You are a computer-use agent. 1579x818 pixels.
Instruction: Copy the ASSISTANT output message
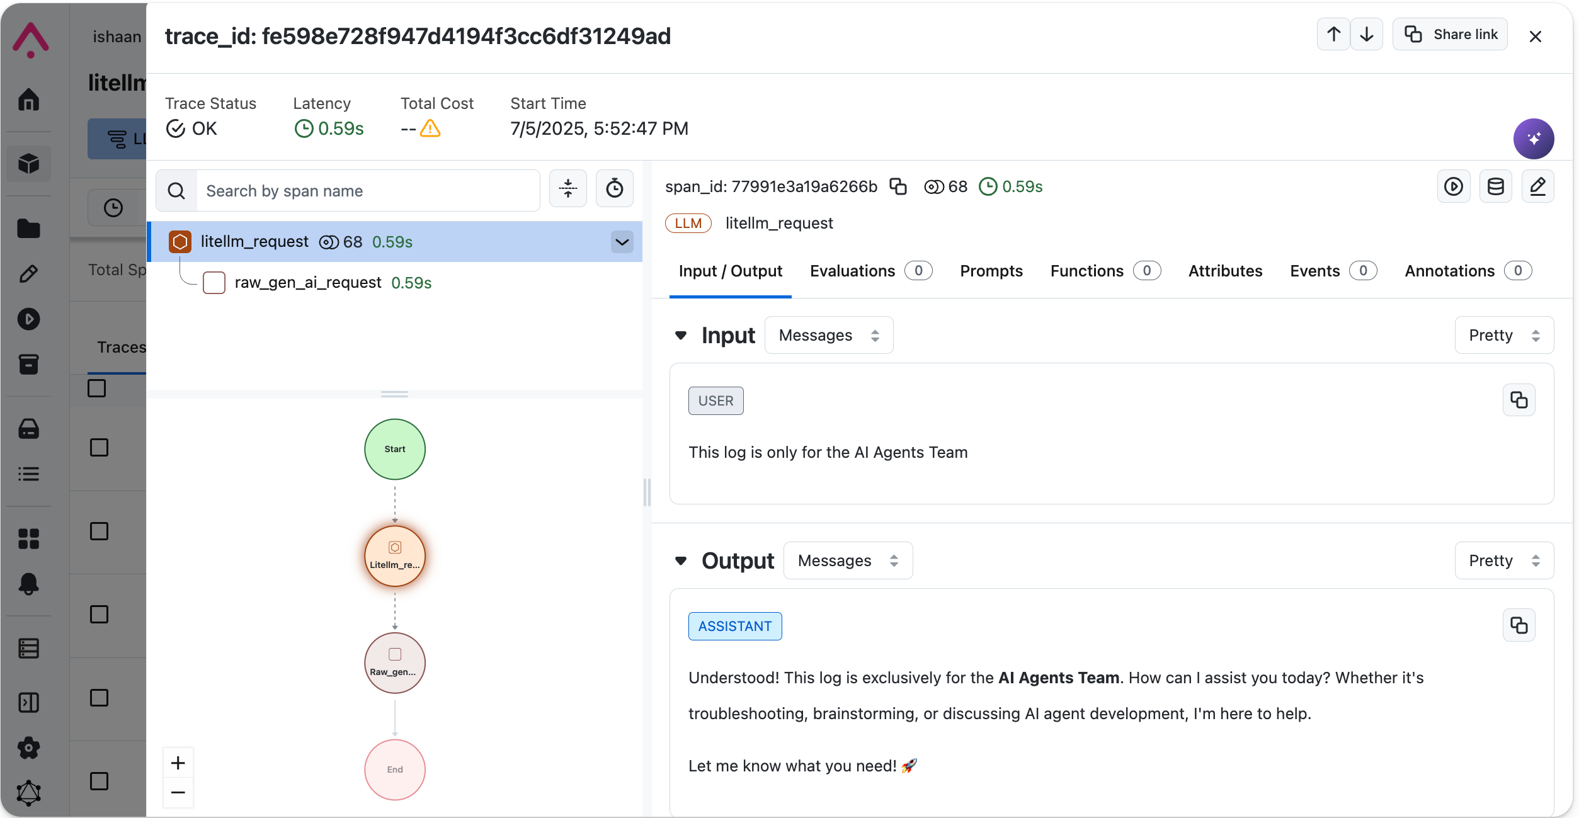(1519, 625)
